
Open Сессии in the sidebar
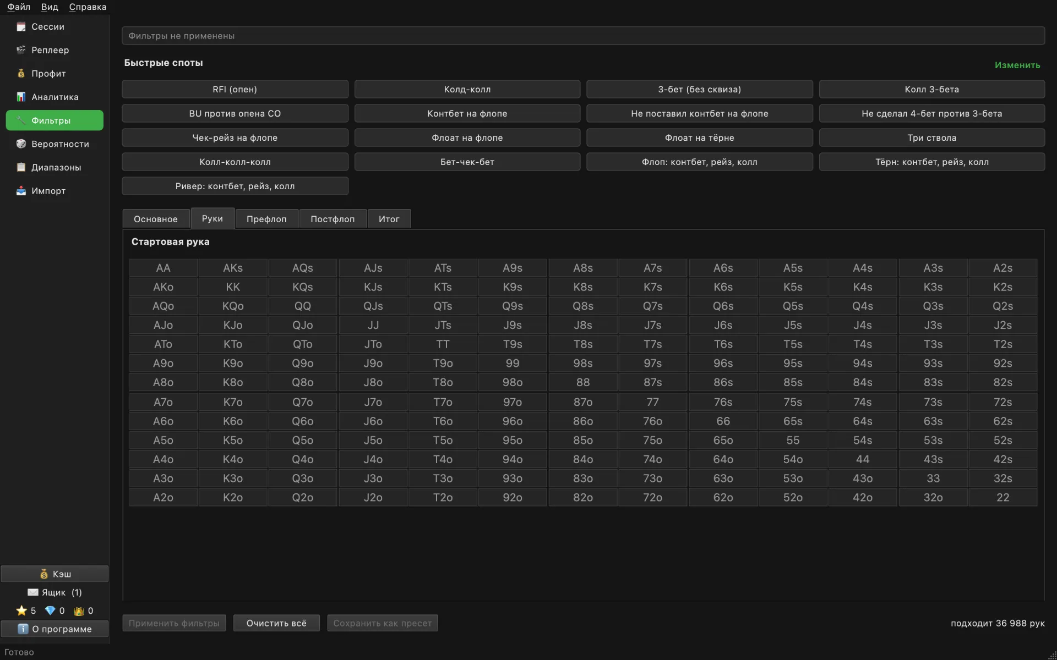(55, 26)
